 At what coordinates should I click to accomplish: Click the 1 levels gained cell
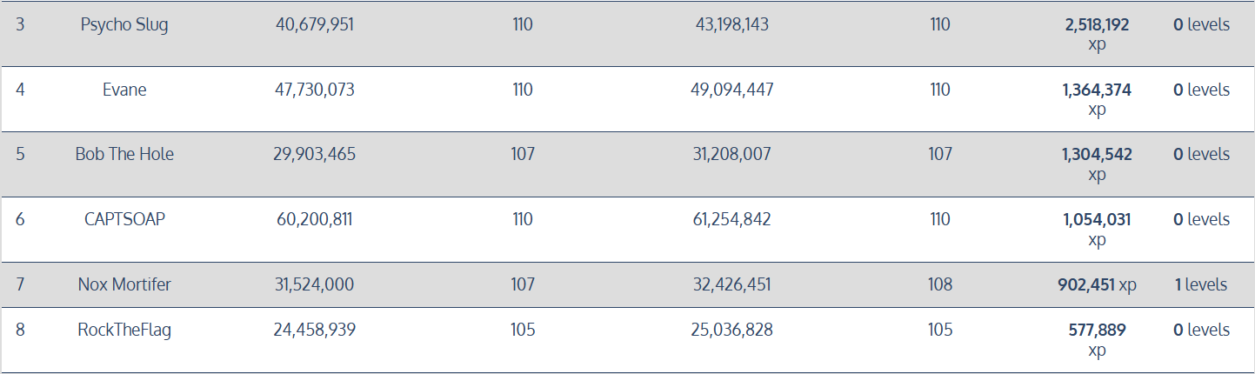(1201, 284)
